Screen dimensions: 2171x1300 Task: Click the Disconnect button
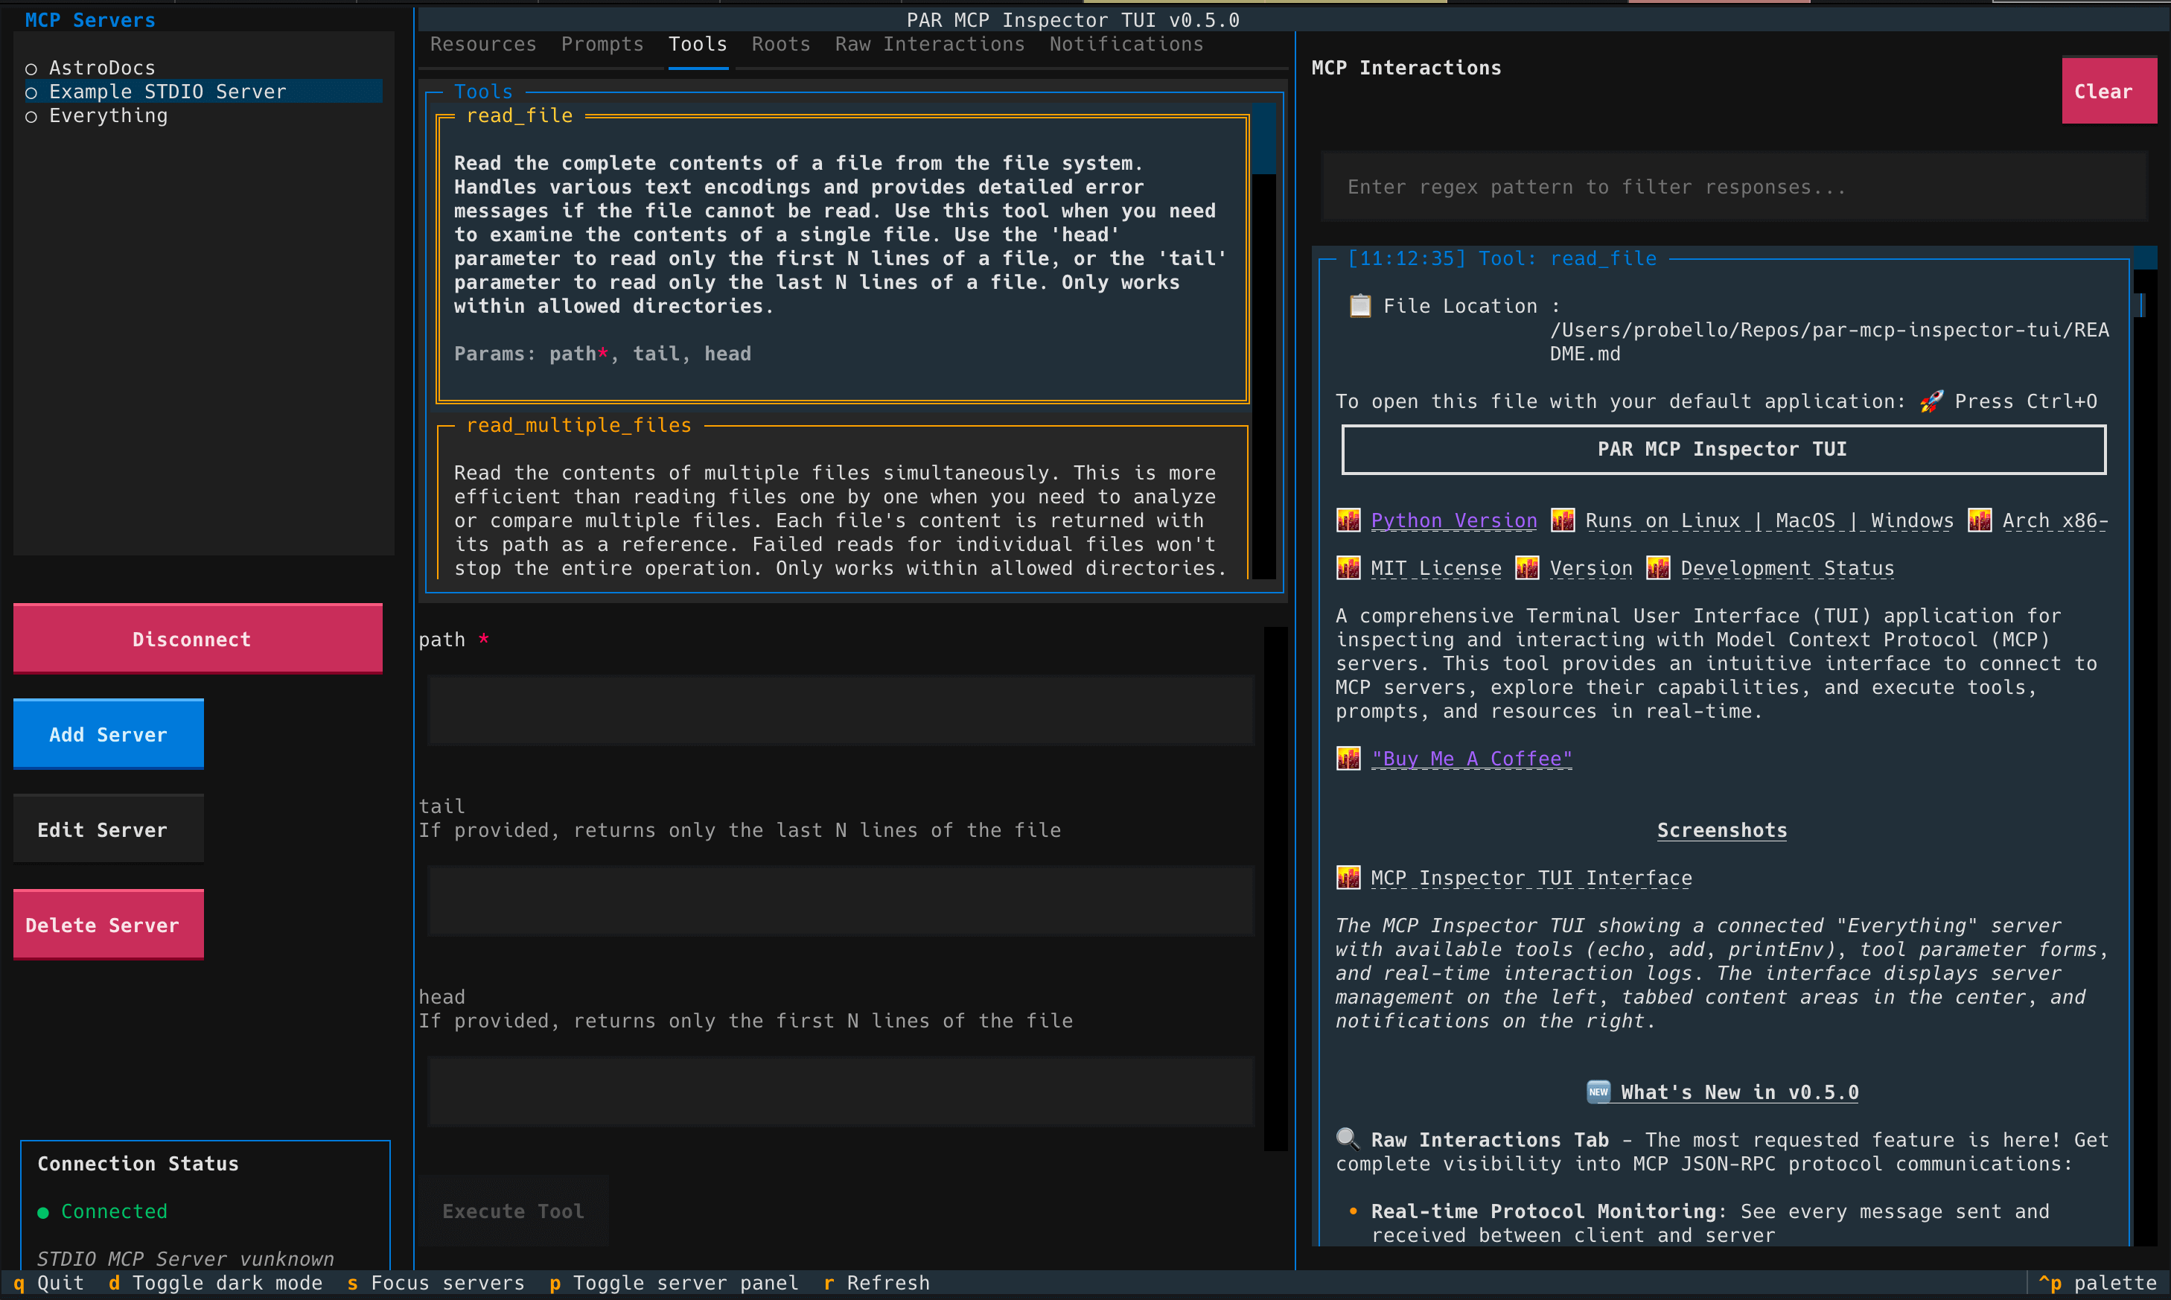point(198,639)
